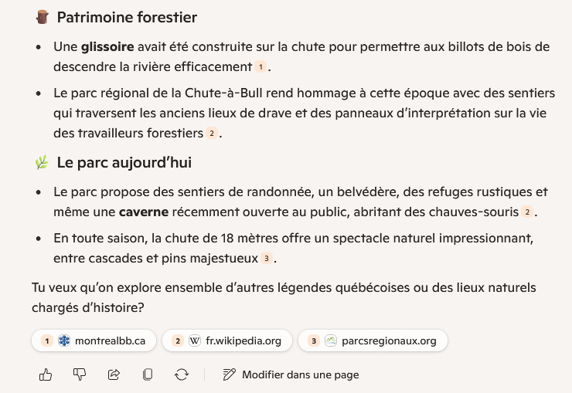Click 'Modifier dans une page' button
This screenshot has width=572, height=393.
click(291, 374)
